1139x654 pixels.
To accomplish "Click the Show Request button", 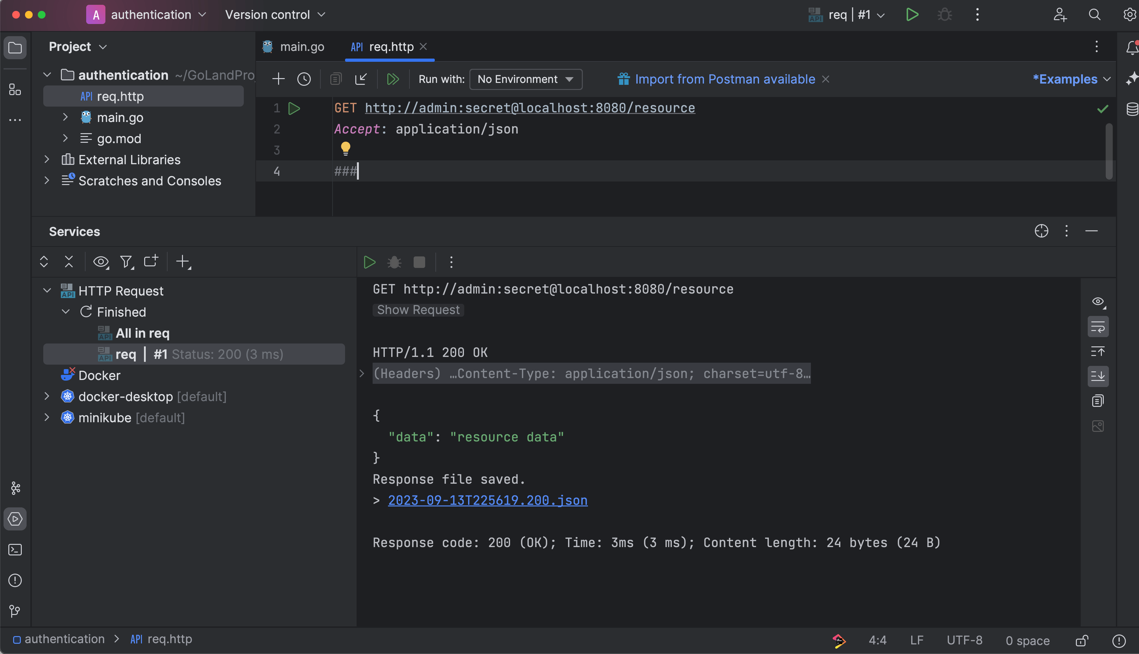I will tap(418, 310).
